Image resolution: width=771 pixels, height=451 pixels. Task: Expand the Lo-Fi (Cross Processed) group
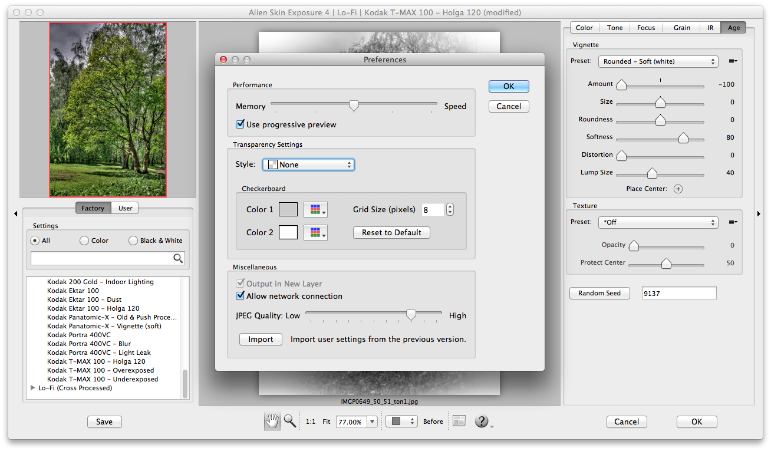point(33,388)
